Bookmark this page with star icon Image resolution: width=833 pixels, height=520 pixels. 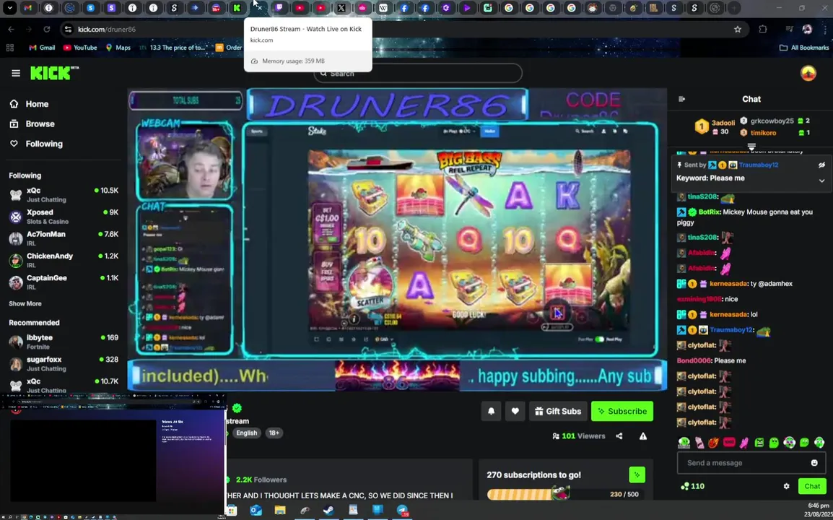pyautogui.click(x=738, y=29)
